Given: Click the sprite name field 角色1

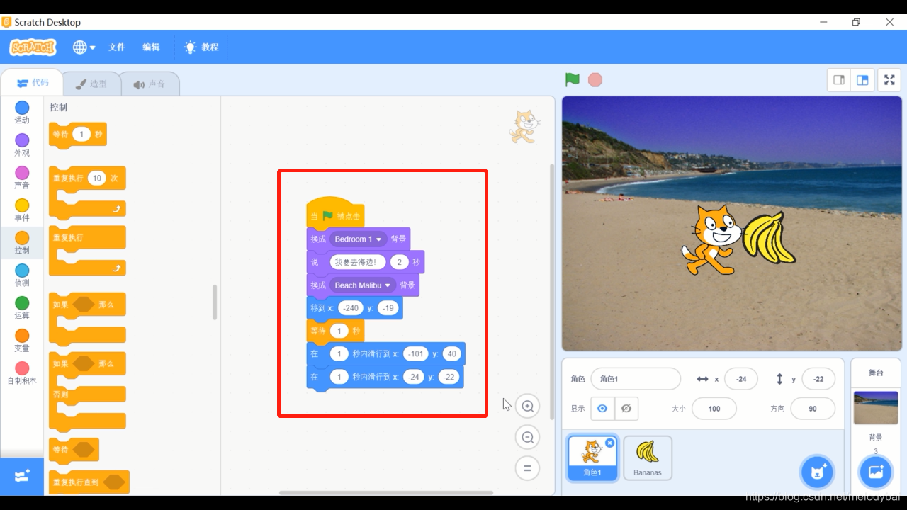Looking at the screenshot, I should pyautogui.click(x=636, y=379).
